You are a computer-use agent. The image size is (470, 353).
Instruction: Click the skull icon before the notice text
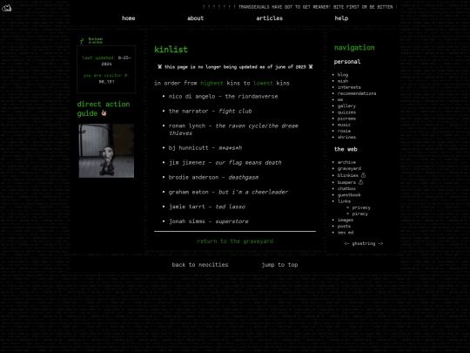pos(159,66)
